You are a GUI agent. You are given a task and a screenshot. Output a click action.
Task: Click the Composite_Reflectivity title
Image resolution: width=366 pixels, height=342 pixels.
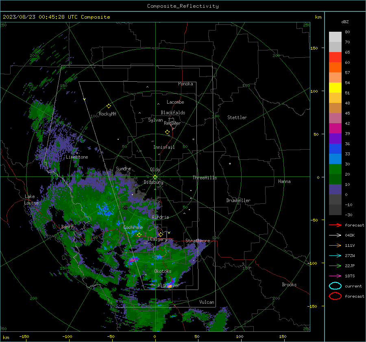tap(183, 6)
